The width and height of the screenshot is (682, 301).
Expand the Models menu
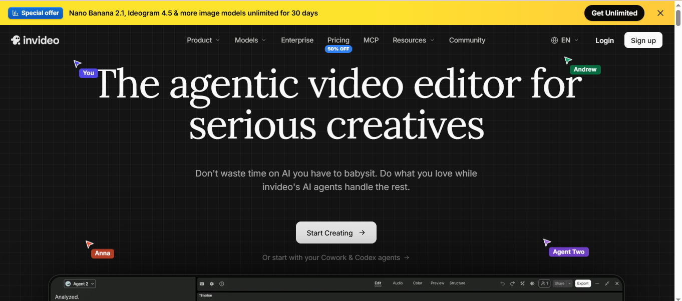[250, 40]
